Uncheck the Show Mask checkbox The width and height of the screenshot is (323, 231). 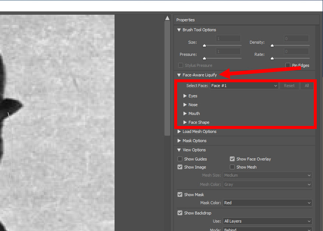coord(180,194)
